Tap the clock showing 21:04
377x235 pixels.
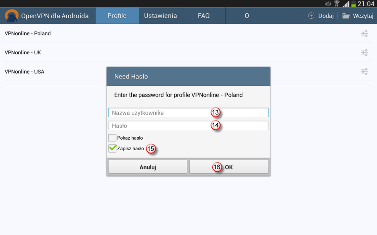tap(366, 4)
